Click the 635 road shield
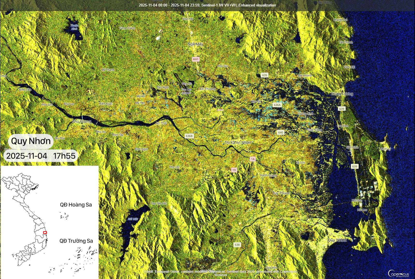The height and width of the screenshot is (279, 415). pyautogui.click(x=264, y=75)
